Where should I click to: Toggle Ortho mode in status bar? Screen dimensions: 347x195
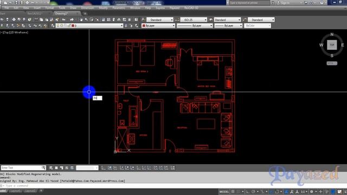[248, 192]
